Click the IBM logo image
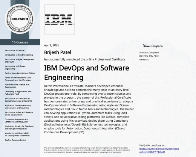Viewport: 196px width, 157px height. (59, 19)
